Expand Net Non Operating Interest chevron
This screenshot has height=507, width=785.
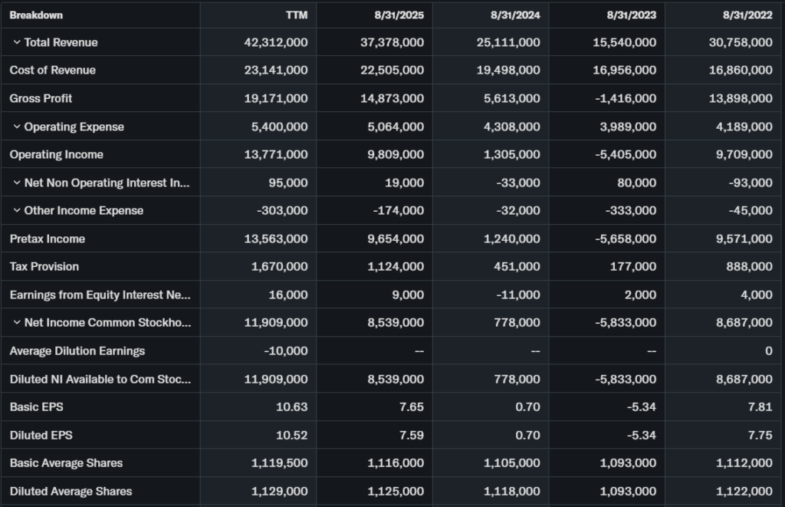pos(16,183)
